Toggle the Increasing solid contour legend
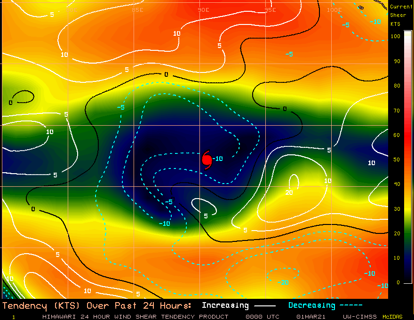Screen dimensions: 414x320 tap(225, 305)
